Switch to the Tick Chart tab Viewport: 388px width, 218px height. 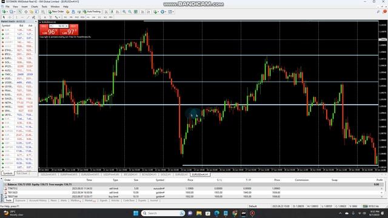click(x=22, y=173)
